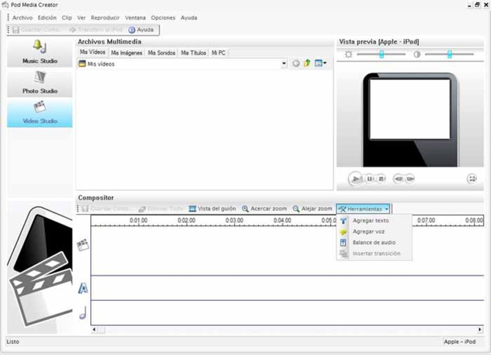Click the go up folder icon
Viewport: 491px width, 355px height.
(x=307, y=63)
